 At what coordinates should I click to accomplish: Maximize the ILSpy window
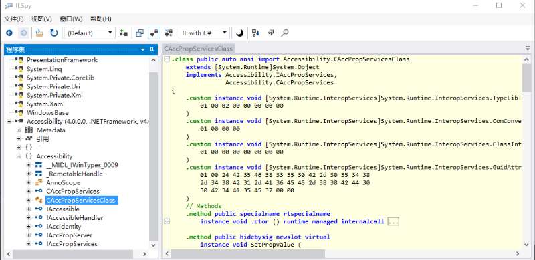coord(499,5)
